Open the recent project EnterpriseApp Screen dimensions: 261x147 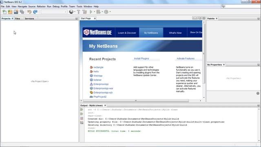(x=101, y=84)
